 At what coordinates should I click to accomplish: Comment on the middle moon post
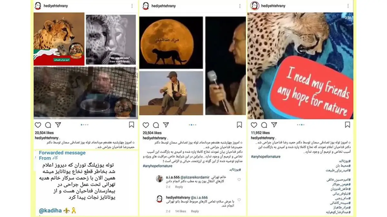click(156, 125)
